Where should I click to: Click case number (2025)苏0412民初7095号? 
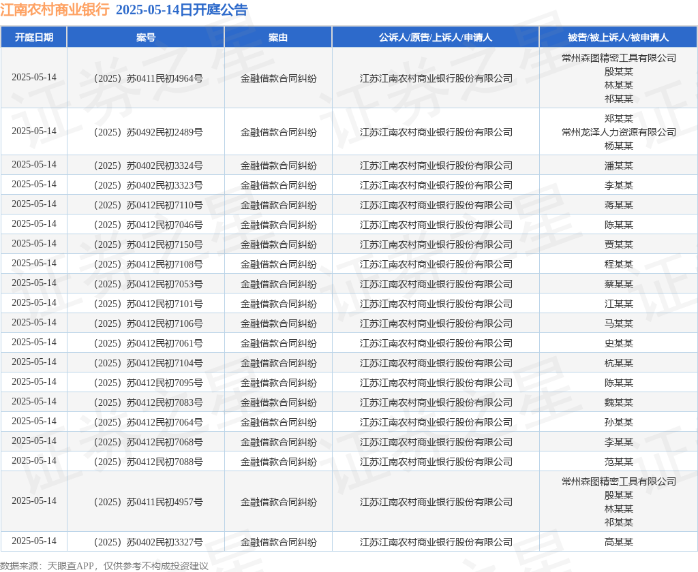pyautogui.click(x=148, y=383)
